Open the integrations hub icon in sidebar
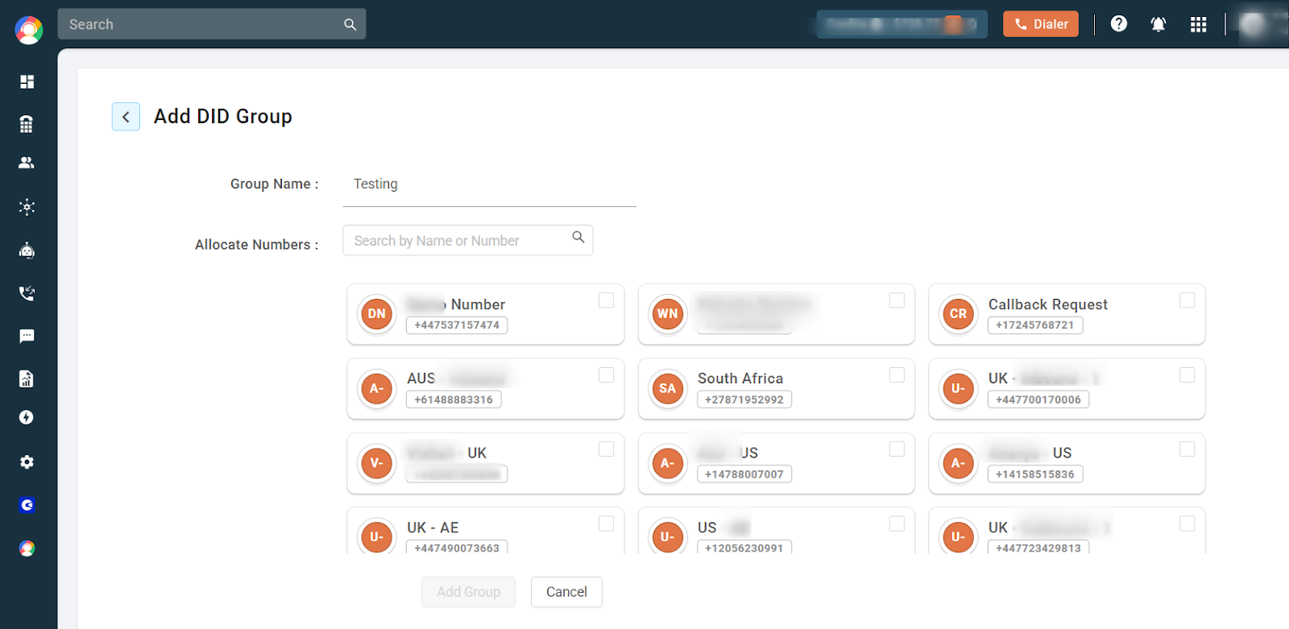Viewport: 1289px width, 629px height. coord(27,207)
